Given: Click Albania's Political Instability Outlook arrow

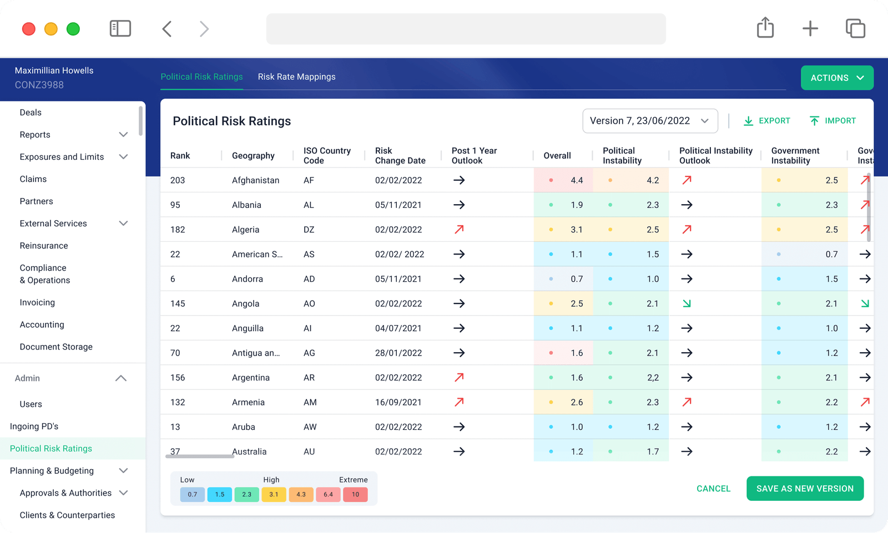Looking at the screenshot, I should click(x=687, y=205).
